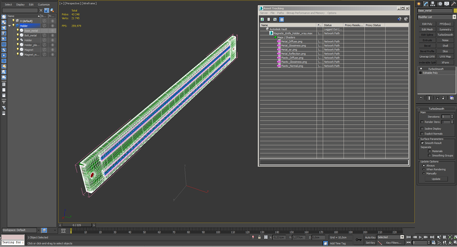Clear the scene explorer search with X
The image size is (457, 247).
point(41,10)
